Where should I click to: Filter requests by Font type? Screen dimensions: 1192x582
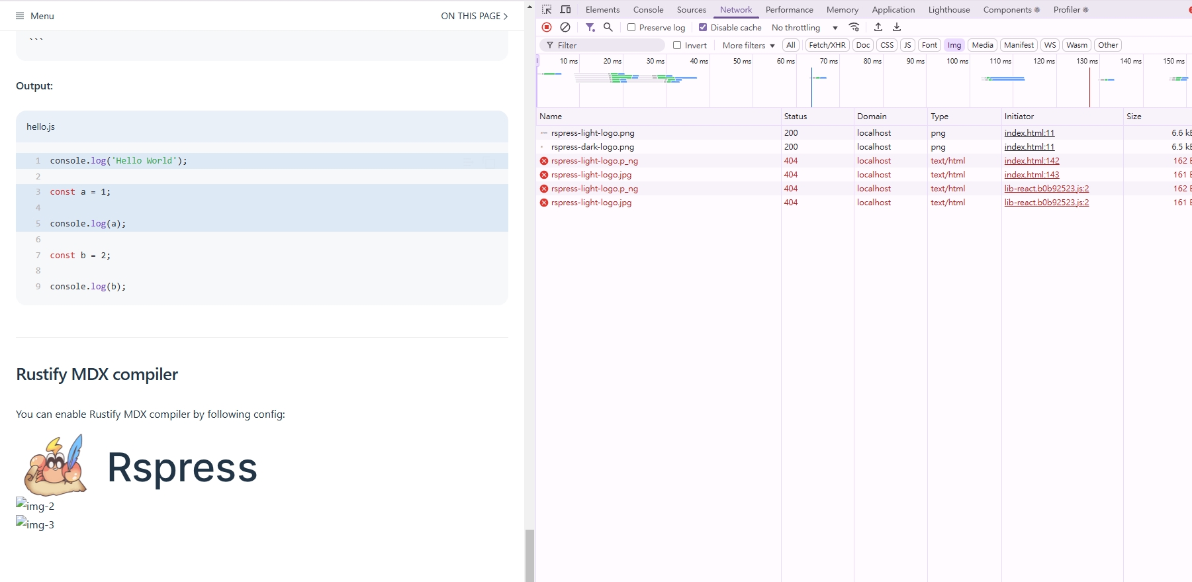[929, 45]
